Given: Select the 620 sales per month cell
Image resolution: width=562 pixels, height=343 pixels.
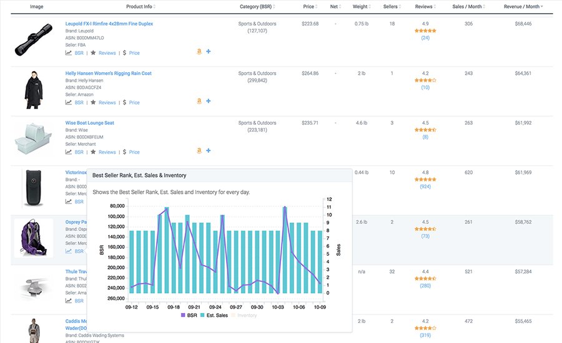Looking at the screenshot, I should point(469,173).
